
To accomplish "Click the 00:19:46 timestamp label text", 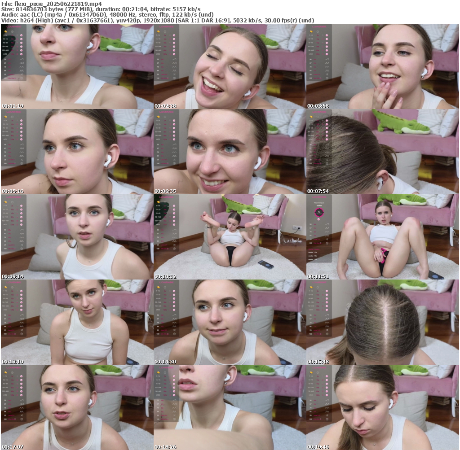I will pos(318,447).
